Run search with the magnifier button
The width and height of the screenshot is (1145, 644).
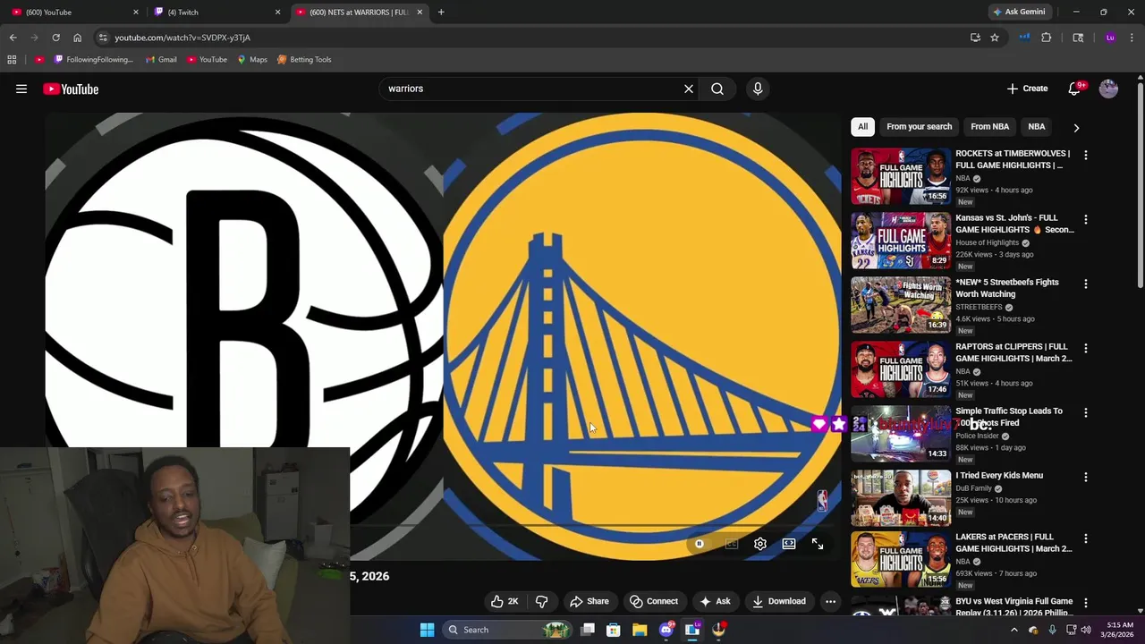(717, 89)
